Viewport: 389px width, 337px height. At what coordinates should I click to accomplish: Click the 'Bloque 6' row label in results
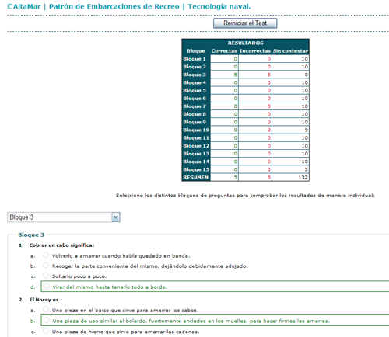coord(194,99)
